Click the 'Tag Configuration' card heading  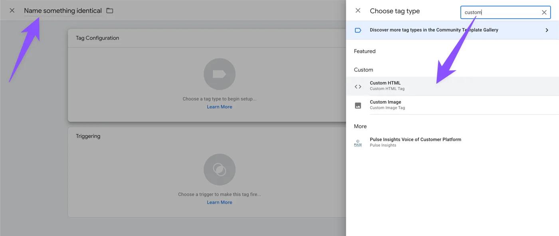(x=97, y=38)
